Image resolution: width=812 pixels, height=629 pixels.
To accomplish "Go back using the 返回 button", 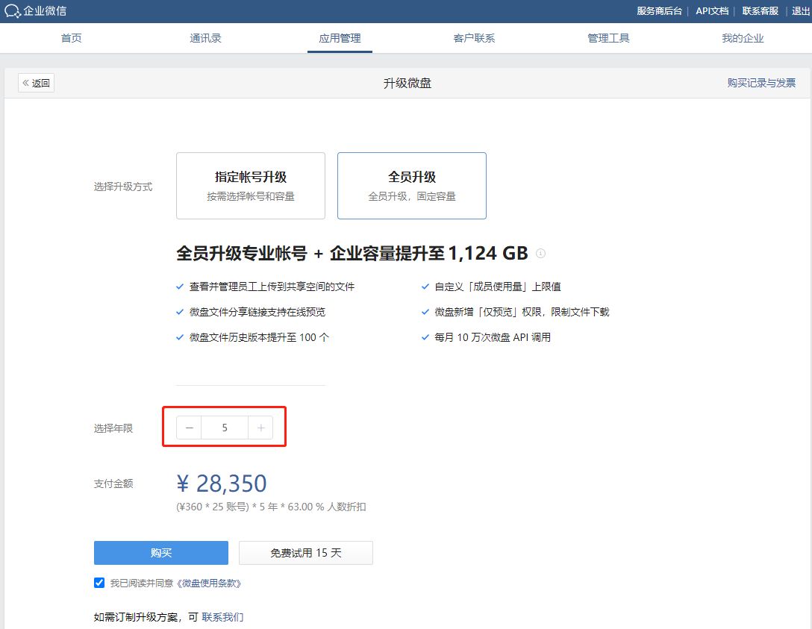I will [x=37, y=83].
